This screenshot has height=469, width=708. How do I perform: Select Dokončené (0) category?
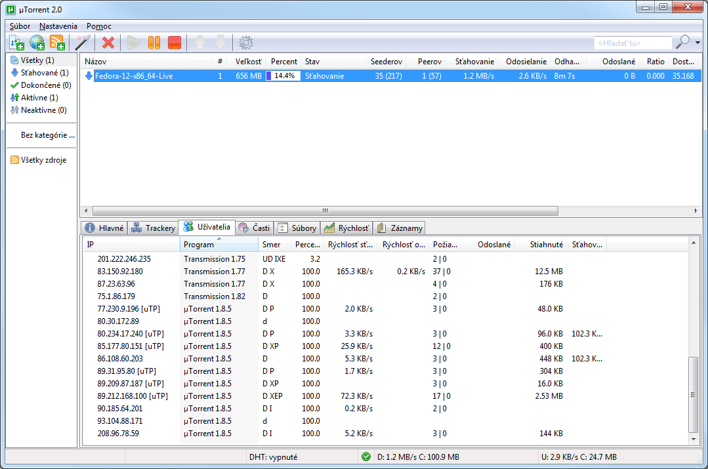[x=41, y=85]
